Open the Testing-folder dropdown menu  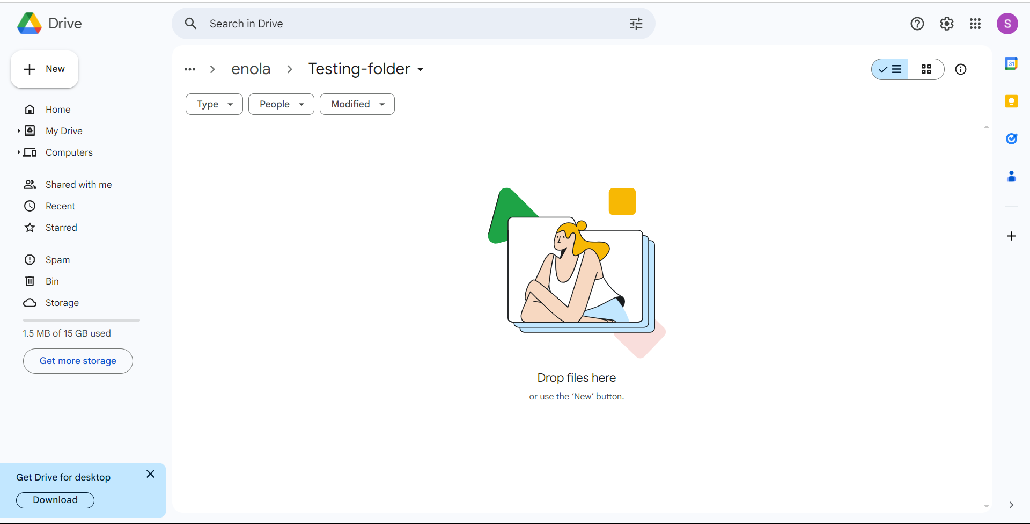tap(421, 69)
